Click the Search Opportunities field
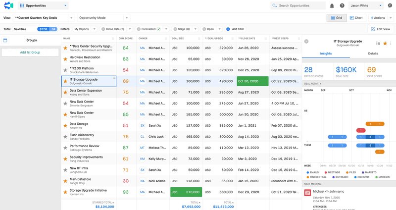 298,5
